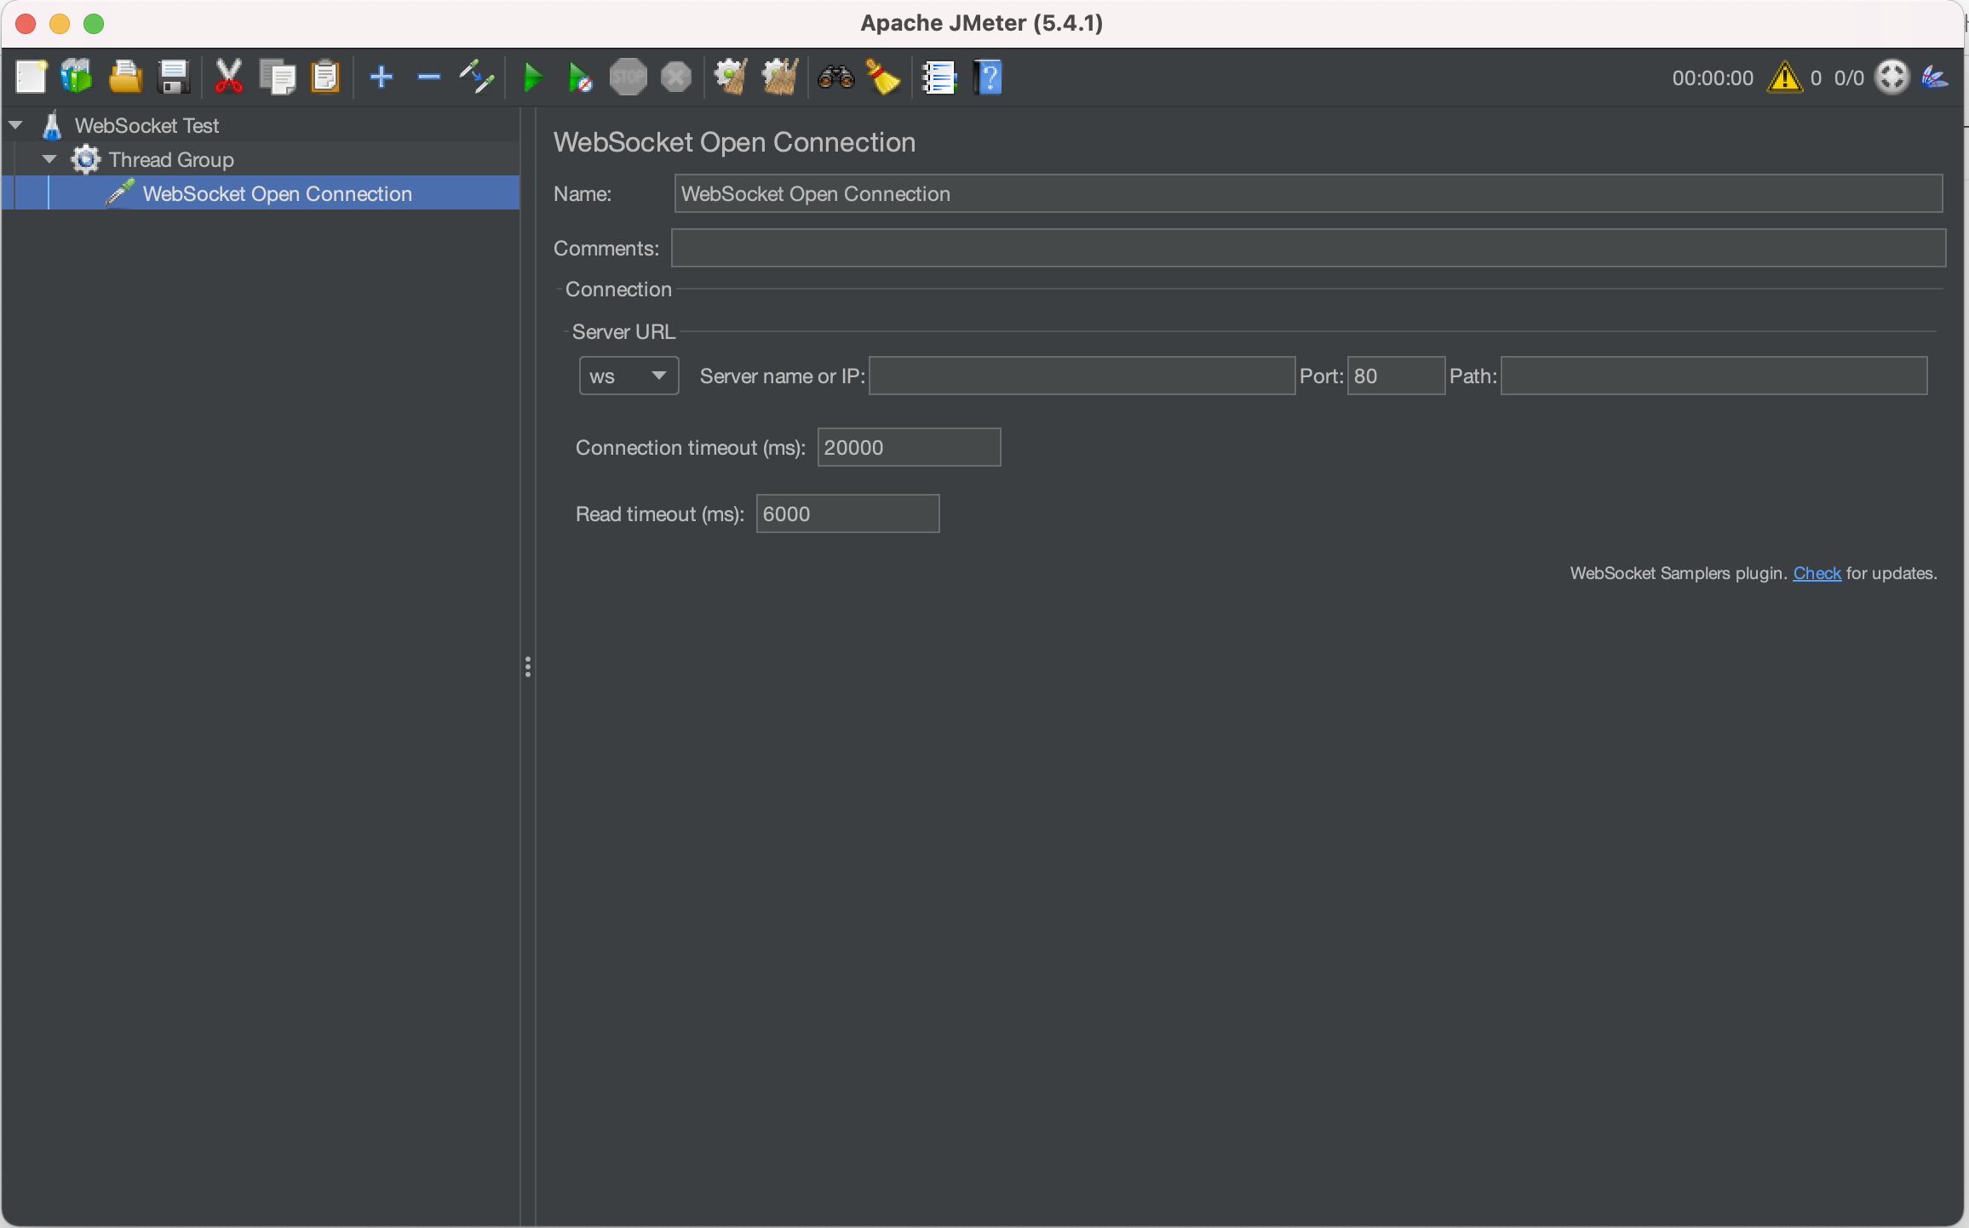The width and height of the screenshot is (1969, 1228).
Task: Select WebSocket Open Connection tree item
Action: tap(277, 193)
